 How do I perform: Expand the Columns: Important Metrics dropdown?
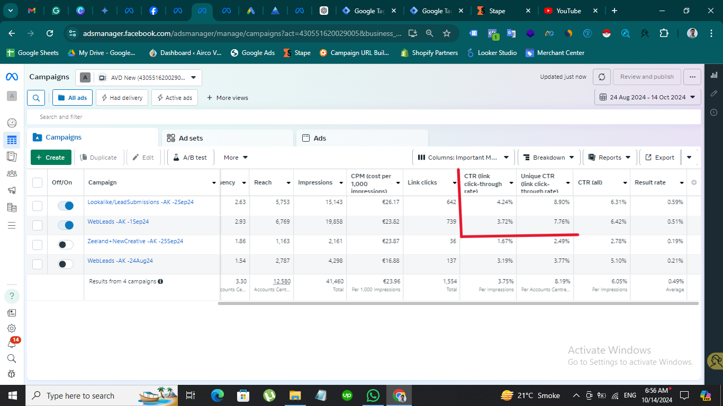(463, 158)
